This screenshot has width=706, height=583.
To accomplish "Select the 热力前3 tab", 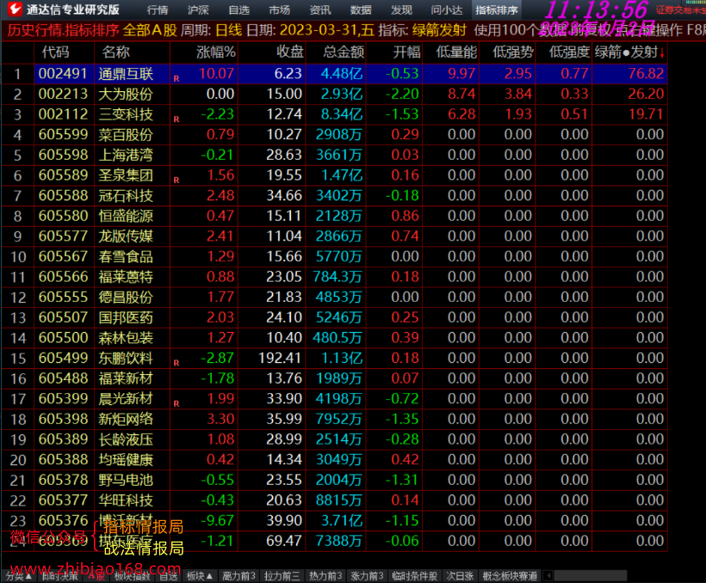I will coord(325,576).
